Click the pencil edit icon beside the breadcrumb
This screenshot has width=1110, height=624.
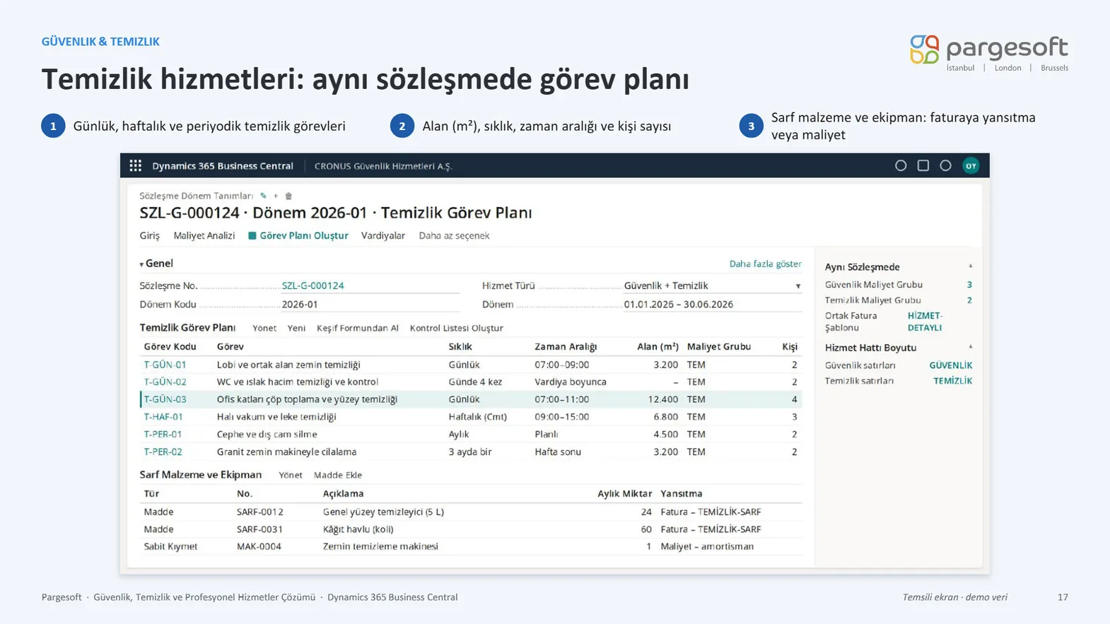point(264,196)
